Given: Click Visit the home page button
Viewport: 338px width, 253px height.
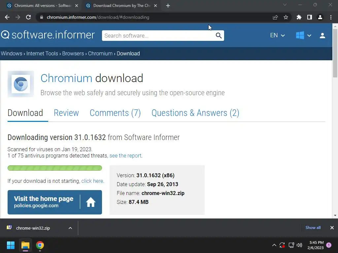Looking at the screenshot, I should coord(55,202).
